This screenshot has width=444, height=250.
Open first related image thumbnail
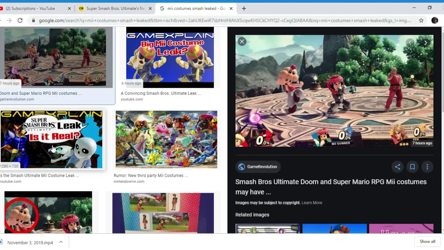tap(267, 228)
